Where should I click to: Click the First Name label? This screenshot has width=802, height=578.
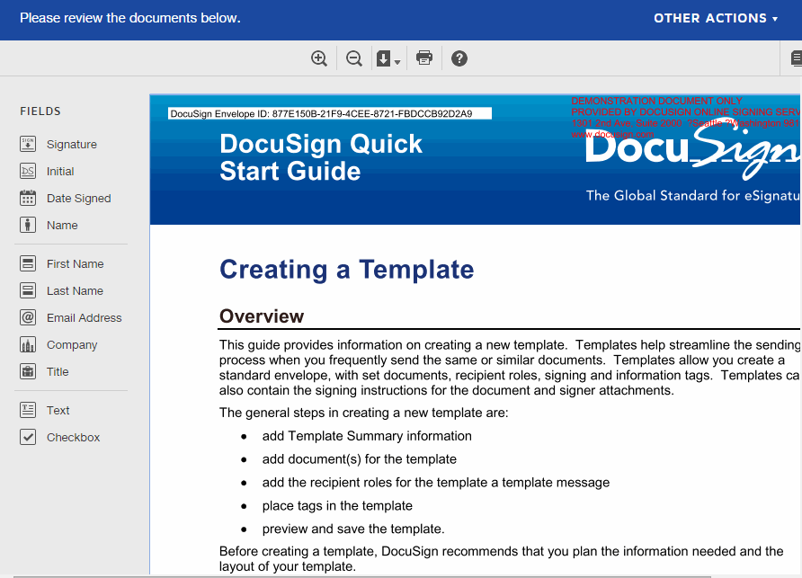pos(76,264)
